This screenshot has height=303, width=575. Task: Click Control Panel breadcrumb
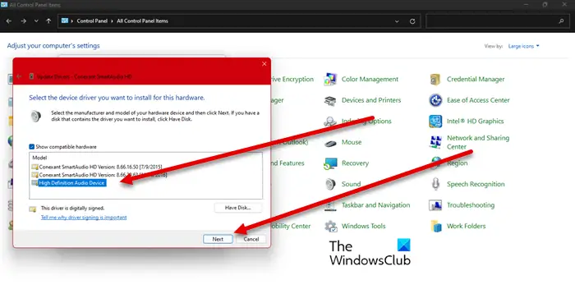point(92,21)
